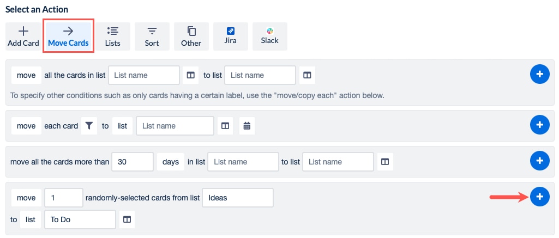Click board icon in the 30 days row
Screen dimensions: 559x238
coord(384,162)
